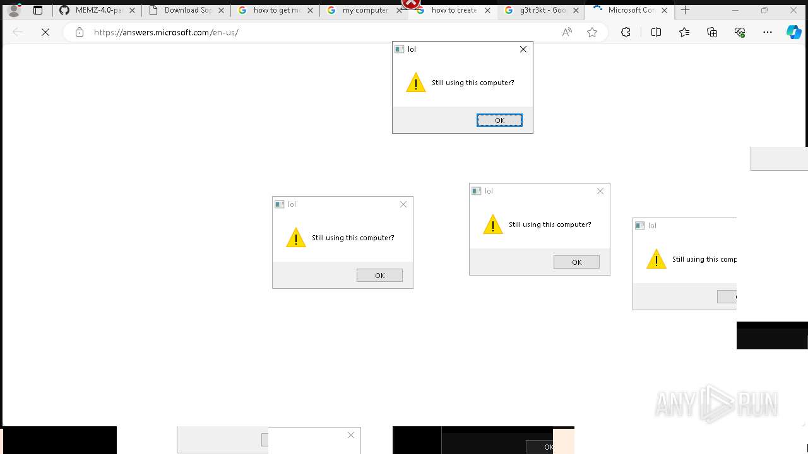Close the Download Sop tab
Image resolution: width=808 pixels, height=454 pixels.
tap(221, 10)
